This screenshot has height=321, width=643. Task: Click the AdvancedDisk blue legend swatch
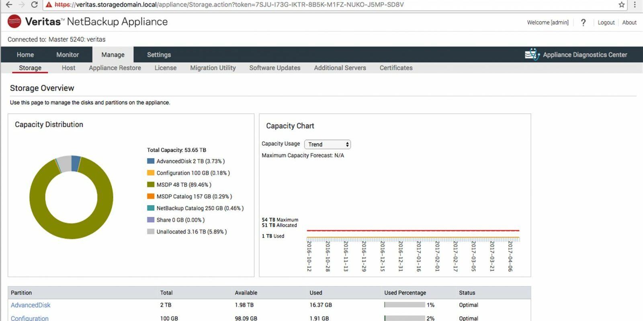(x=151, y=161)
